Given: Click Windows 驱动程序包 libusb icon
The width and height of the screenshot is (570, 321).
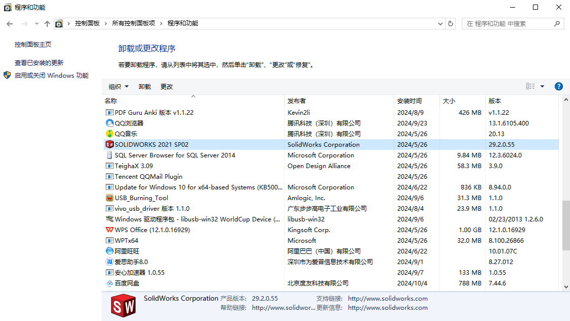Looking at the screenshot, I should point(109,219).
